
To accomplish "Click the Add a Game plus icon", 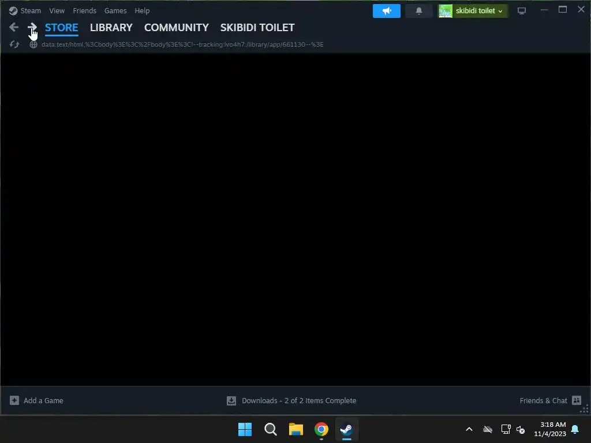I will pyautogui.click(x=14, y=400).
